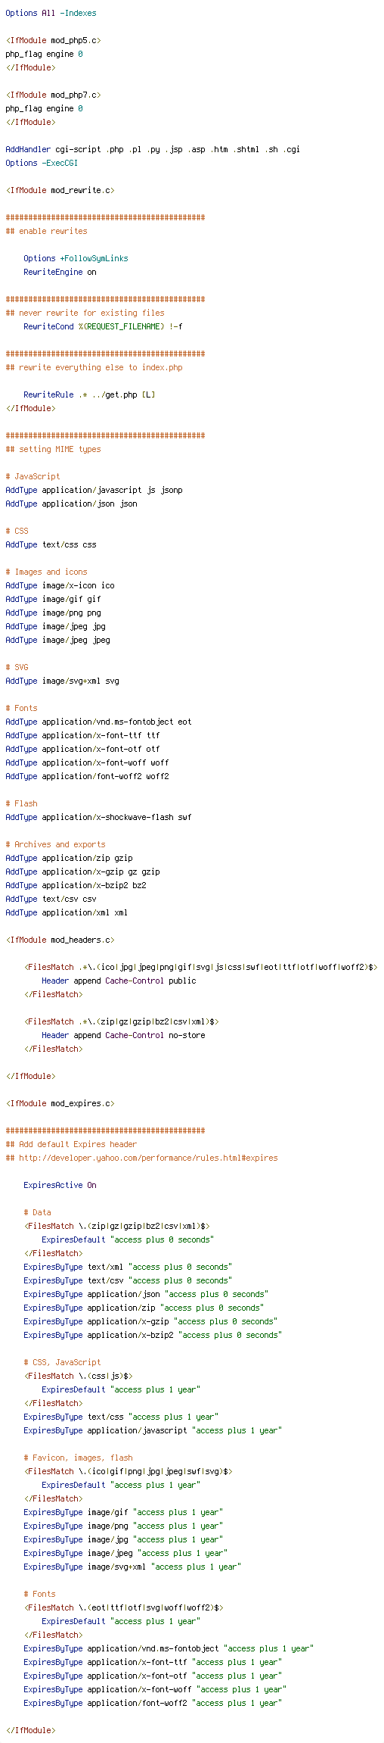
Task: Click the 'Cache-Control no-store' header line
Action: 123,1036
